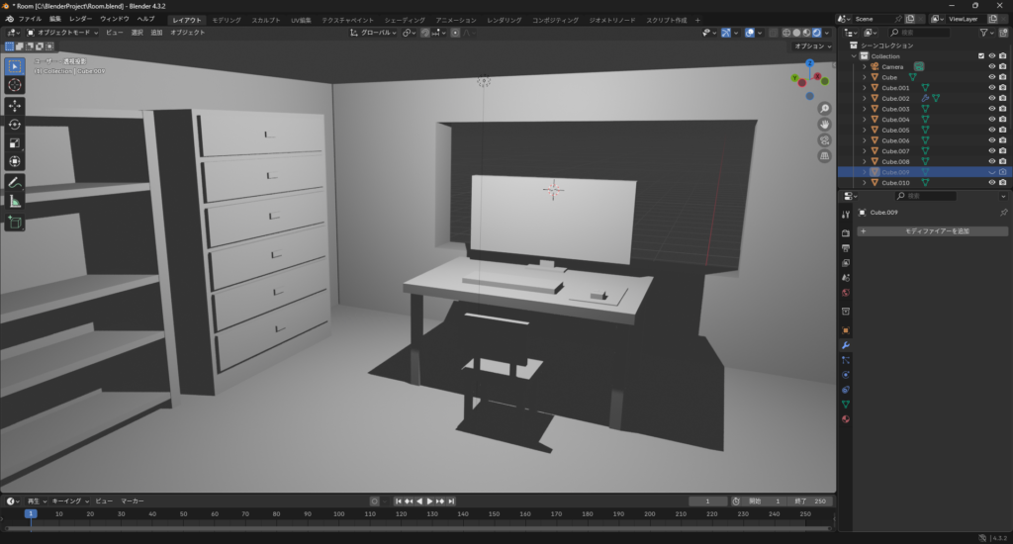Screen dimensions: 1013x544
Task: Toggle camera view with the viewport camera icon
Action: [x=825, y=139]
